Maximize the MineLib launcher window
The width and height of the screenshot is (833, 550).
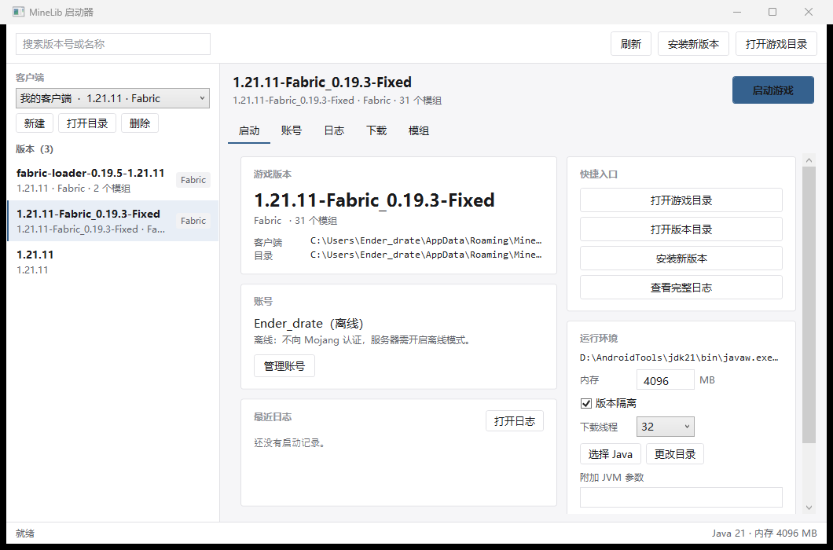772,12
